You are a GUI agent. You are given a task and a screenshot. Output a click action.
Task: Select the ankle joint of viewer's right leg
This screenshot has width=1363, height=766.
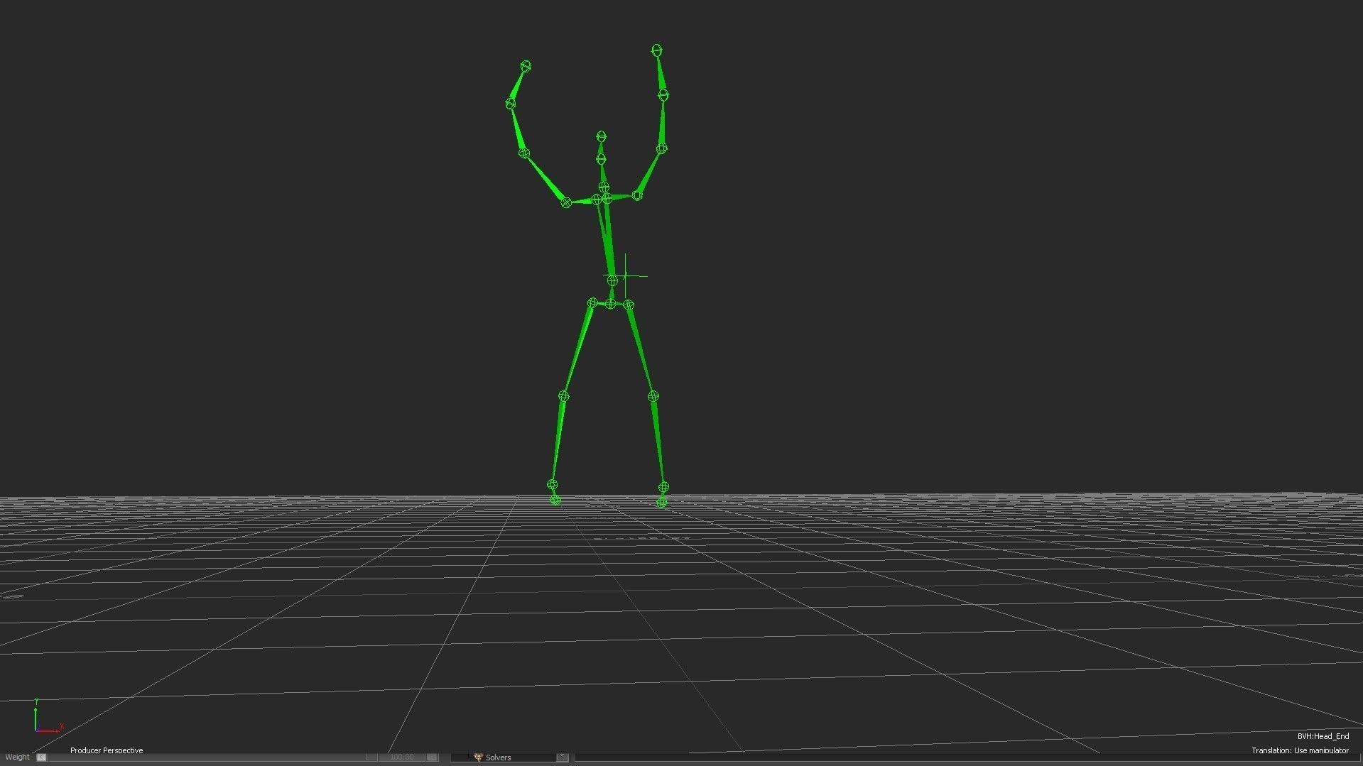point(663,487)
